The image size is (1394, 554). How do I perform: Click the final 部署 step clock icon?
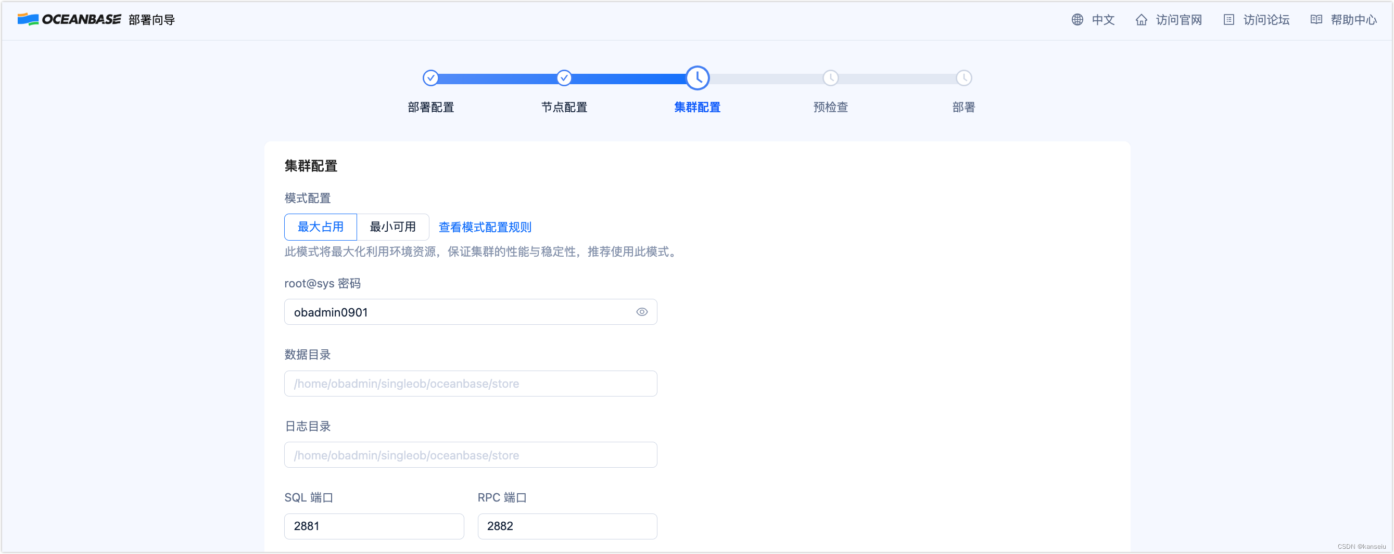[963, 78]
